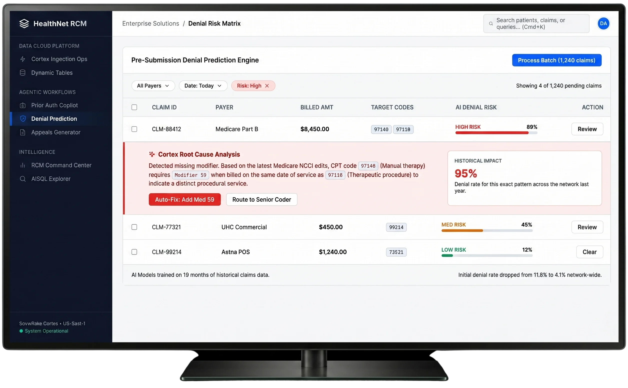Click Clear for CLM-99214
Image resolution: width=628 pixels, height=388 pixels.
pyautogui.click(x=589, y=252)
